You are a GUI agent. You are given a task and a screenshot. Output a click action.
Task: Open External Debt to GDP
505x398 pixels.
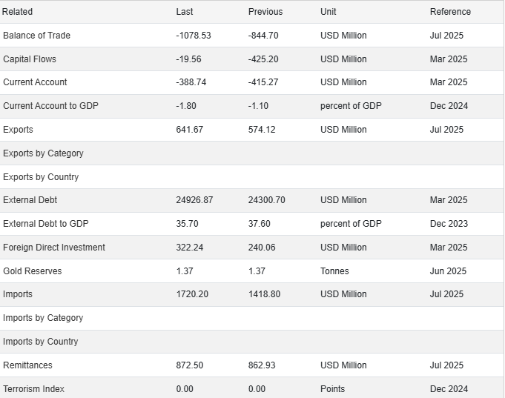[46, 224]
